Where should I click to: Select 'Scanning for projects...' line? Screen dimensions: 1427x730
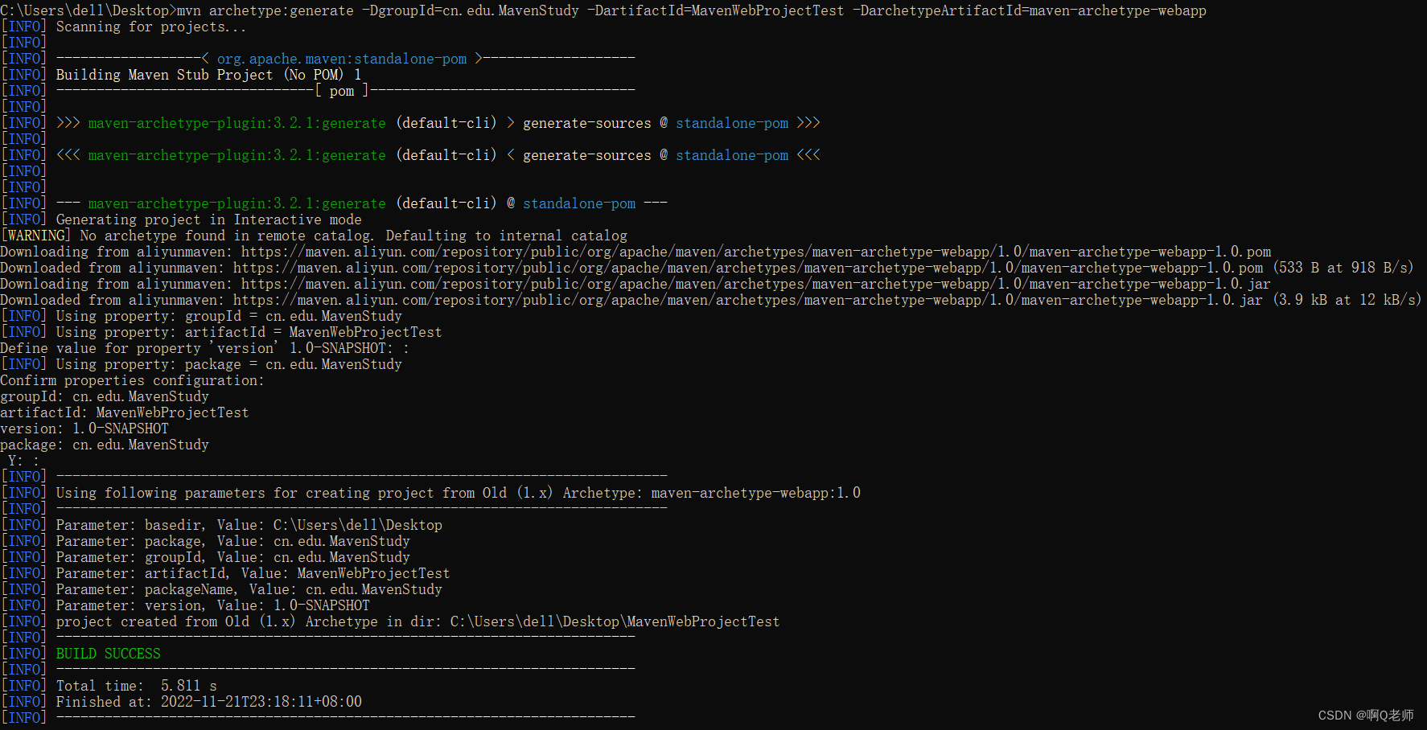pyautogui.click(x=124, y=27)
